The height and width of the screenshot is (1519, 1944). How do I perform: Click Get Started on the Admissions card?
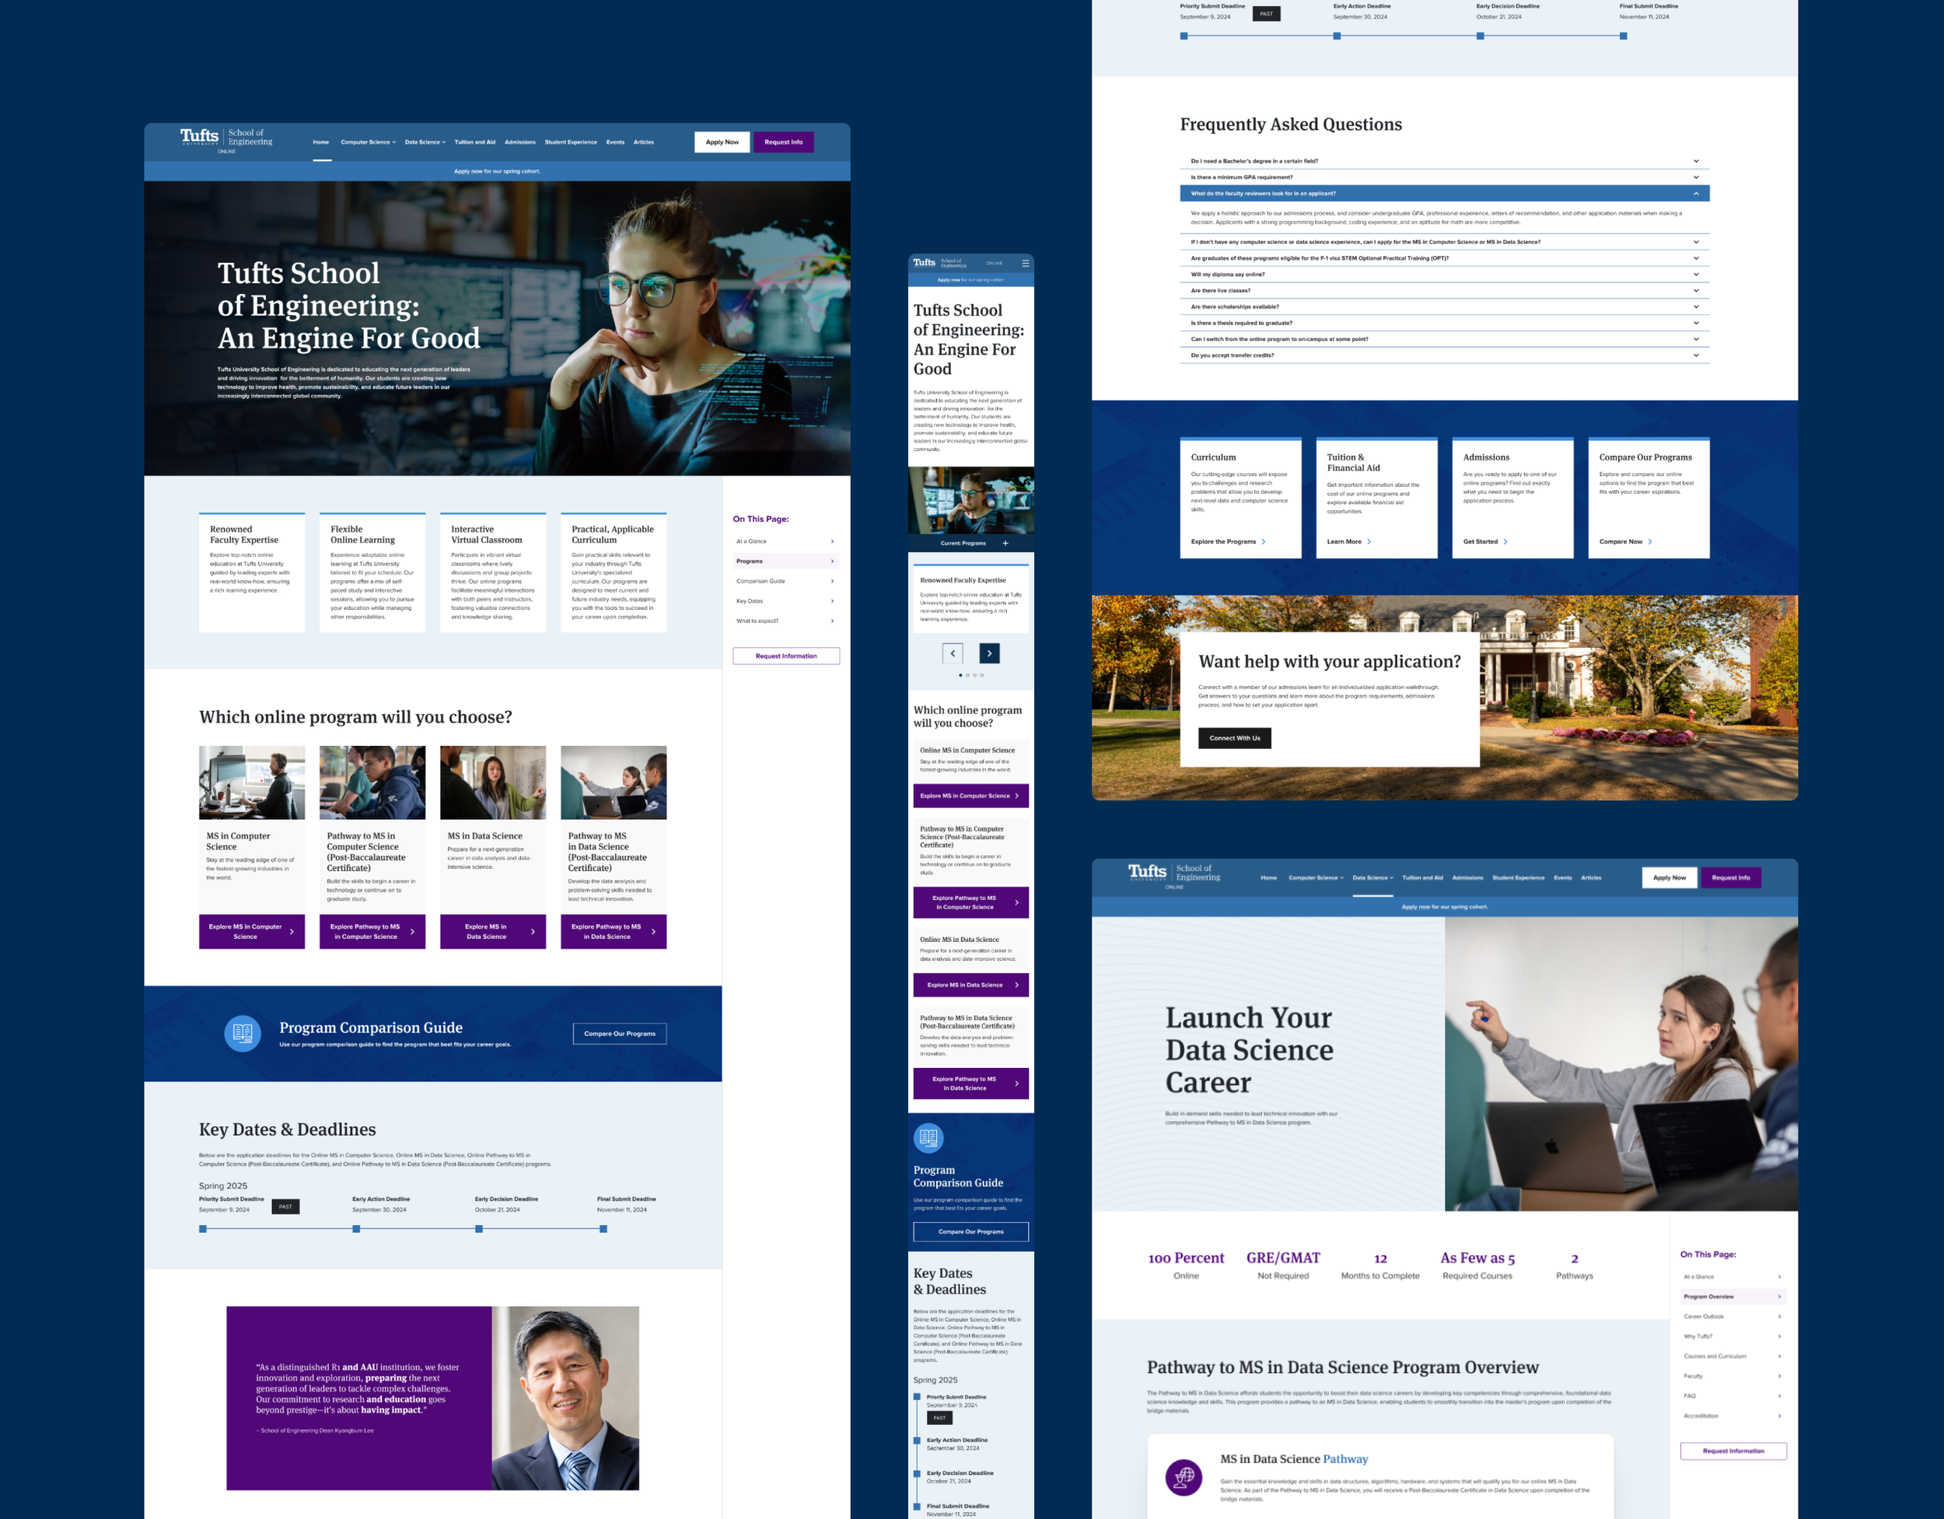[1485, 541]
